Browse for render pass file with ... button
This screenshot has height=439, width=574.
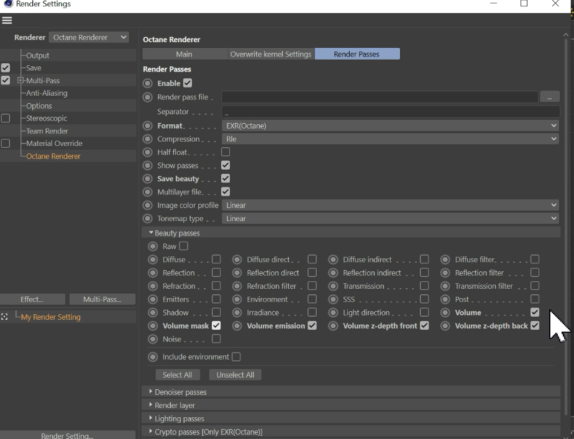(550, 97)
